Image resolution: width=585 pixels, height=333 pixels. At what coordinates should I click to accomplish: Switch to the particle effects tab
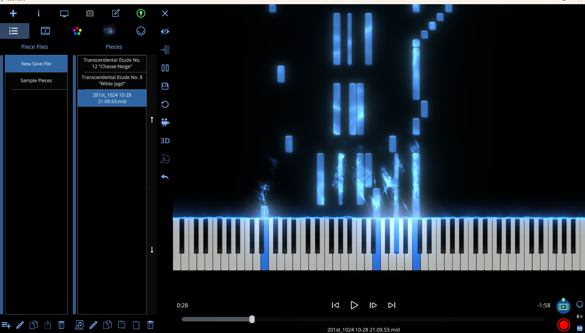[109, 31]
